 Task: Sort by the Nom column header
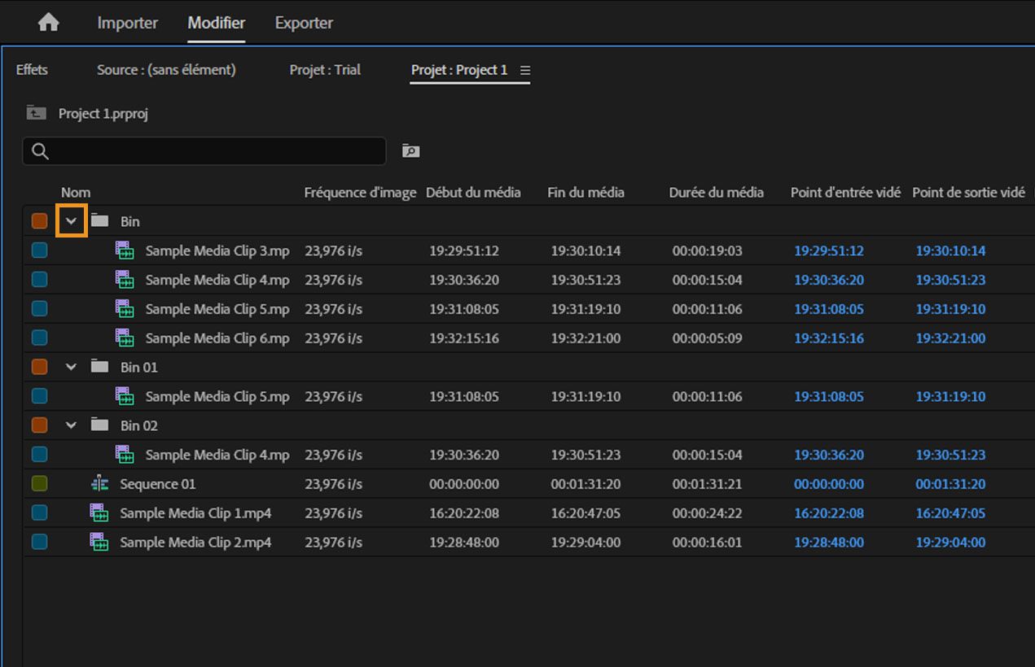point(76,193)
